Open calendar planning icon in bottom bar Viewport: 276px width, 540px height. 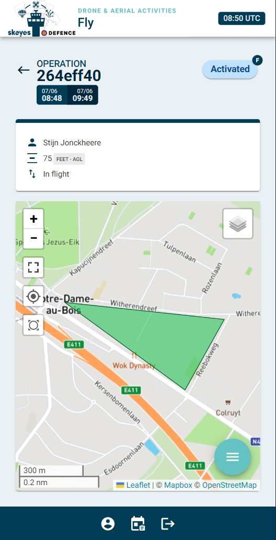(x=138, y=524)
